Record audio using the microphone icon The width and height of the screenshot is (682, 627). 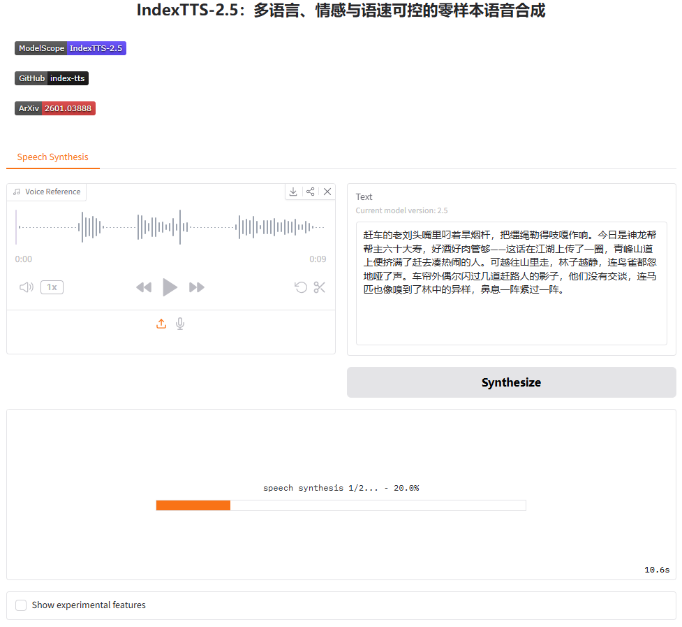180,324
